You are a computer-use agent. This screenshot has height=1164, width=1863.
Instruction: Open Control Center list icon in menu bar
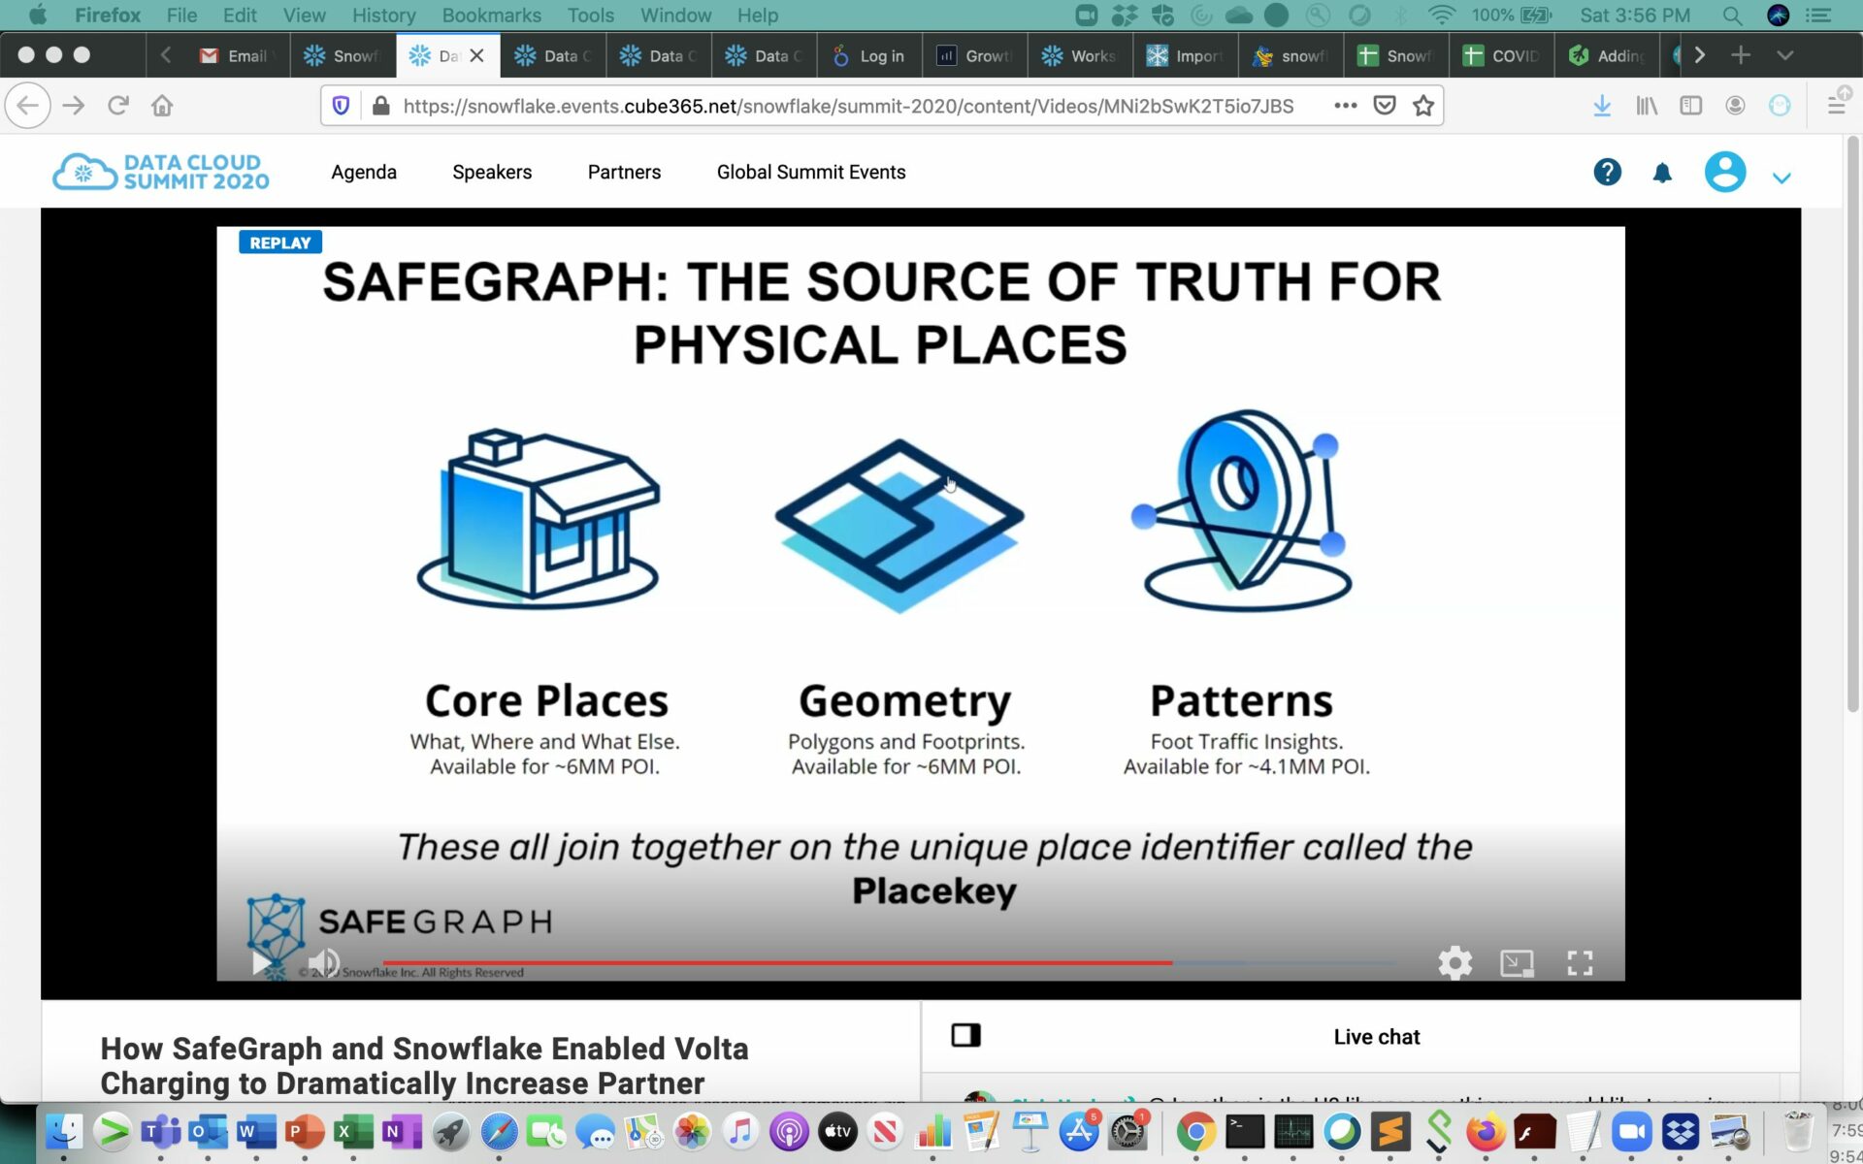pyautogui.click(x=1817, y=16)
